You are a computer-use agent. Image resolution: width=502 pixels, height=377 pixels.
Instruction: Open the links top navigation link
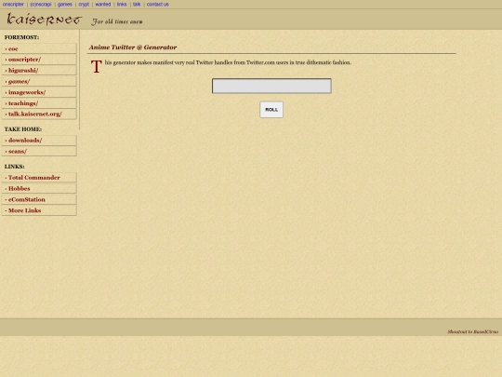(122, 4)
